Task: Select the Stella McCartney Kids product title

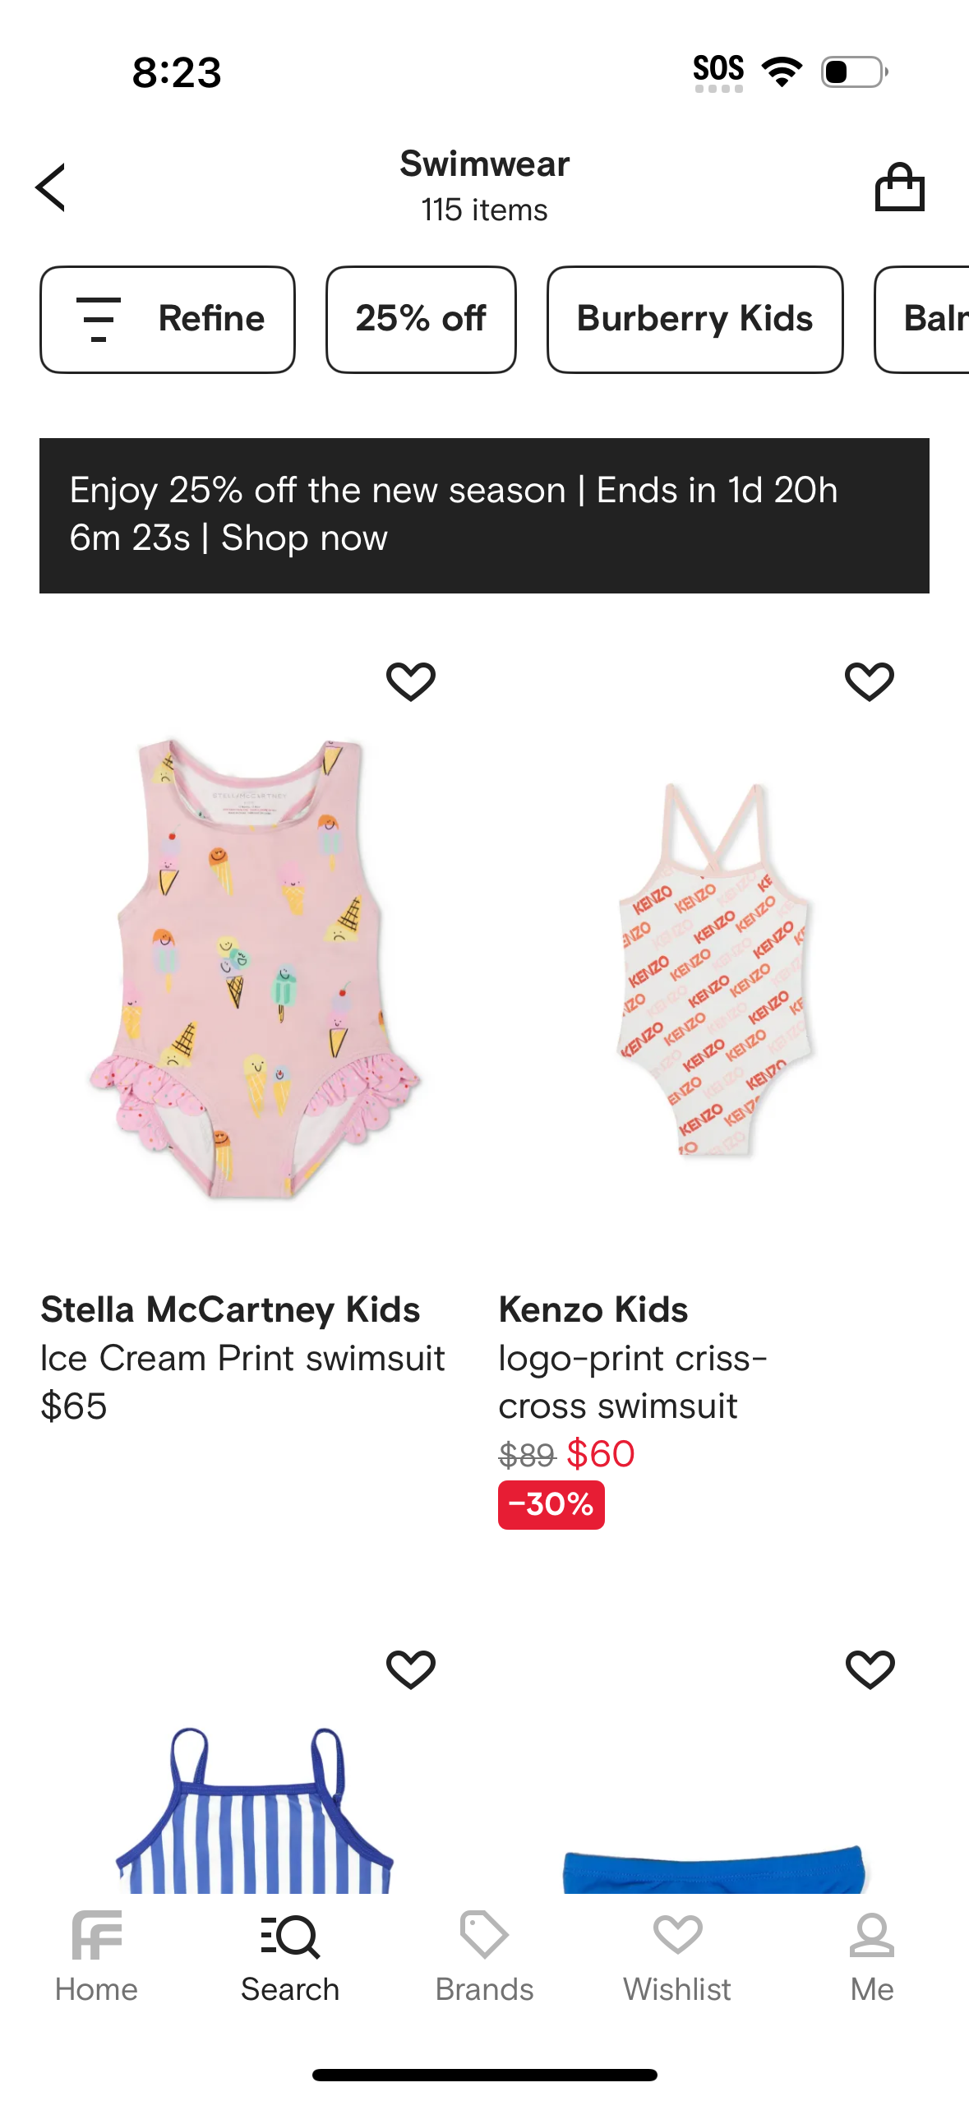Action: [230, 1309]
